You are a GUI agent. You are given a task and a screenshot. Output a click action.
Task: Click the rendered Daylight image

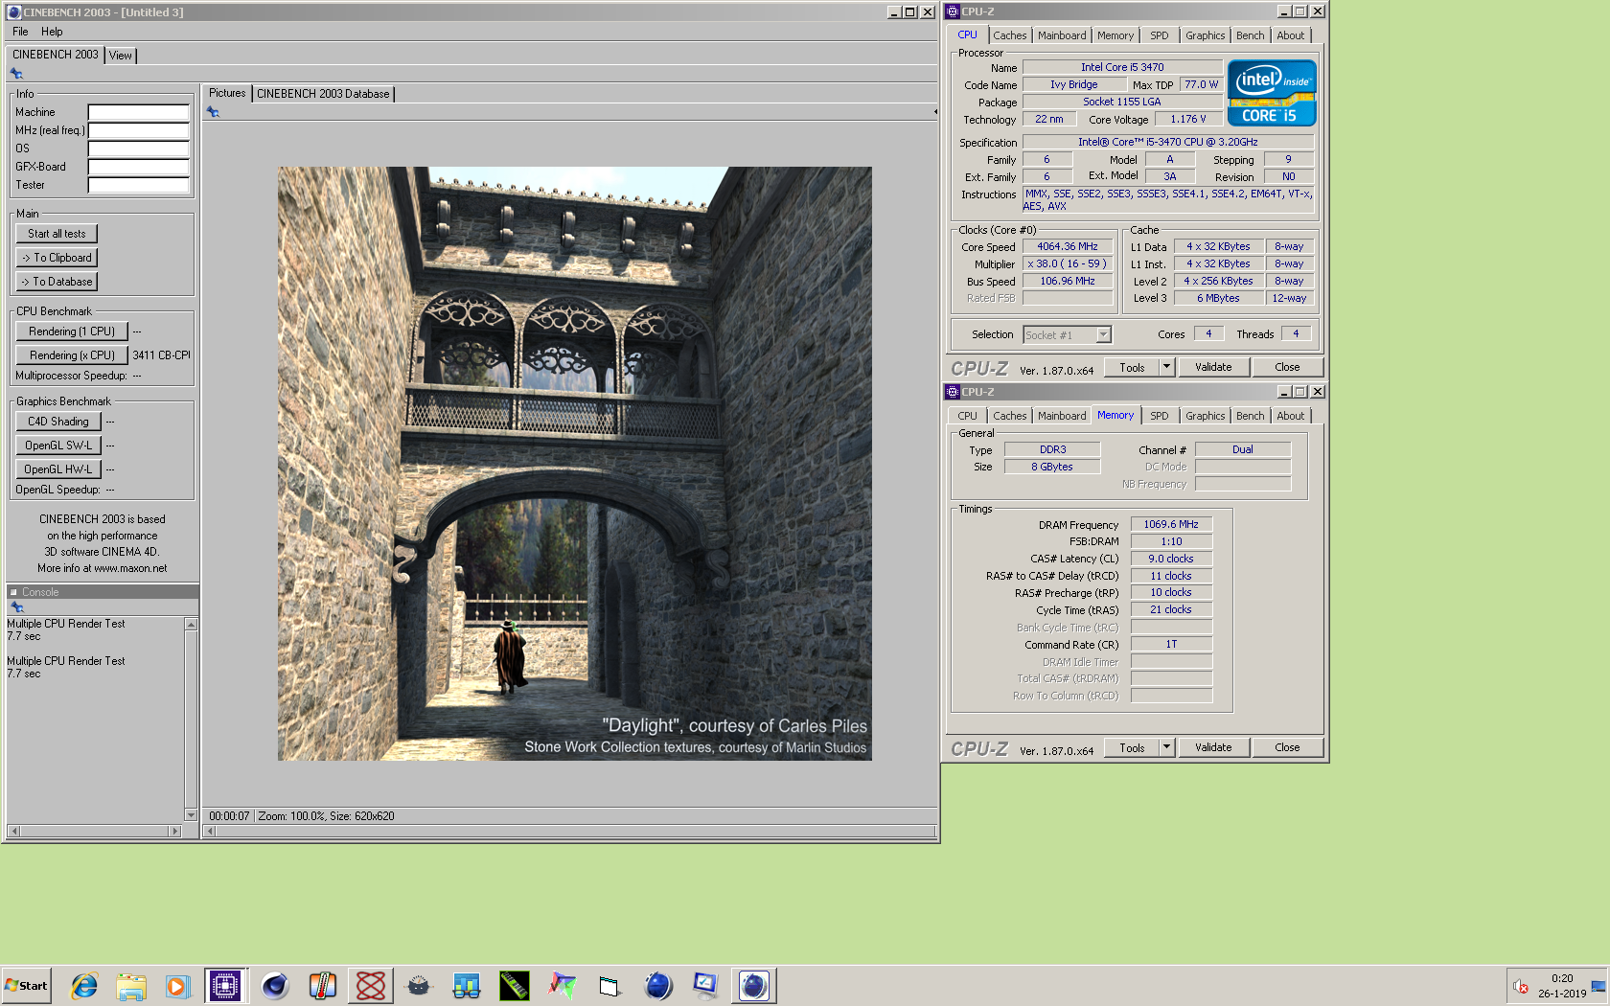click(575, 464)
